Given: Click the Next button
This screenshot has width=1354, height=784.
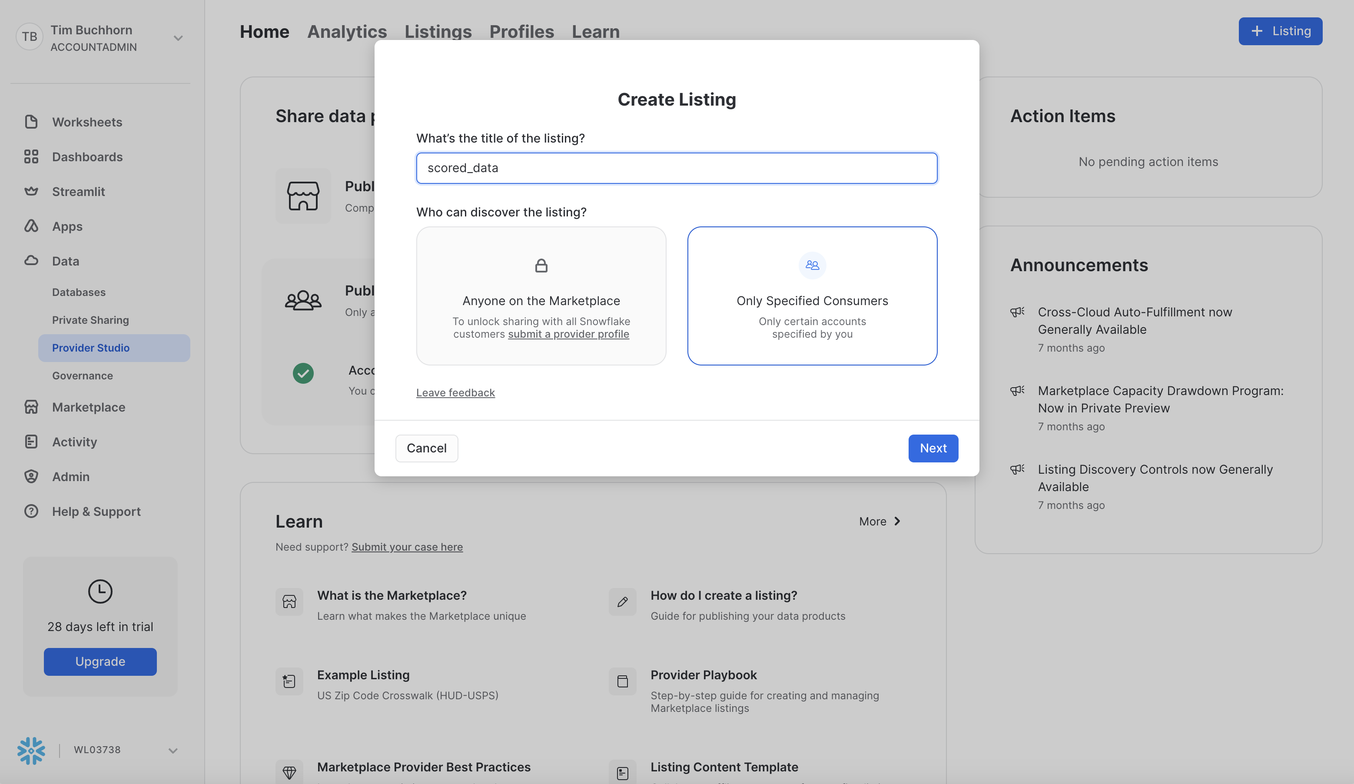Looking at the screenshot, I should click(933, 448).
